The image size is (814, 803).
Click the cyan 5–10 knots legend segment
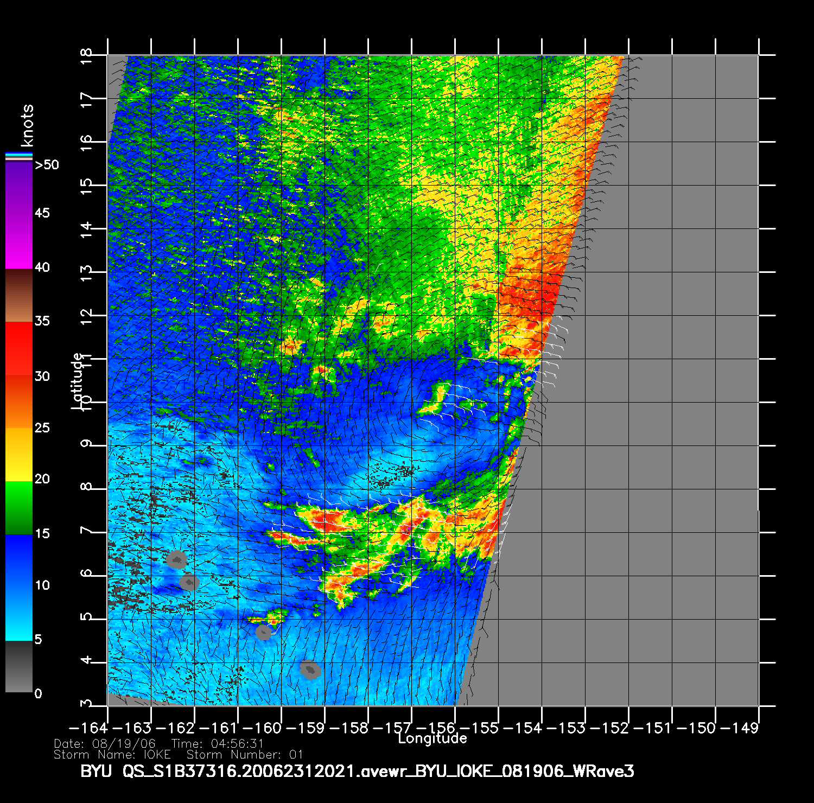coord(18,613)
